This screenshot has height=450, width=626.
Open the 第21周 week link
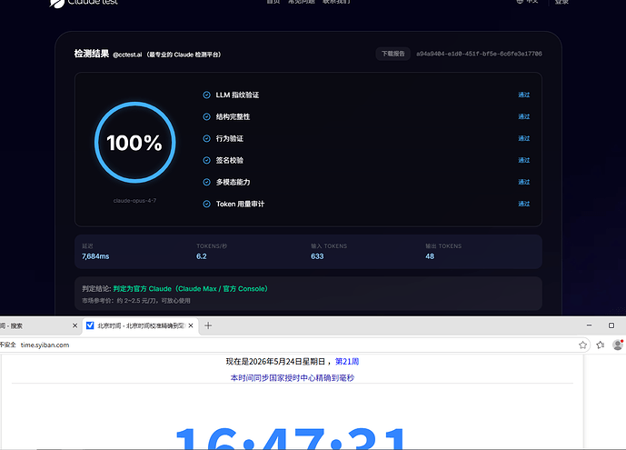click(x=347, y=362)
